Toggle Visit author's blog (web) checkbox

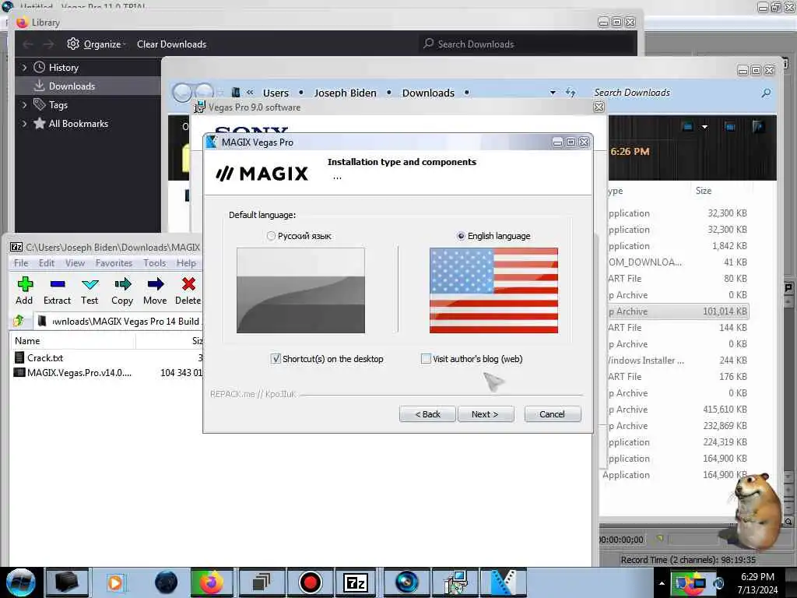426,358
